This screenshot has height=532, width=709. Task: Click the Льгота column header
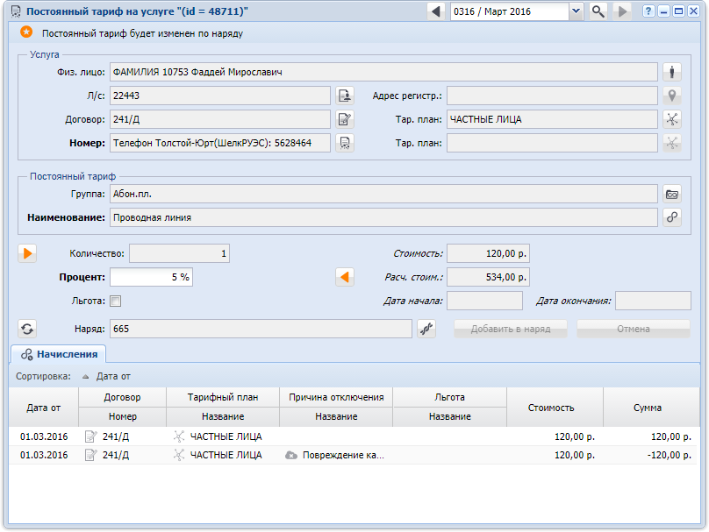pos(449,397)
